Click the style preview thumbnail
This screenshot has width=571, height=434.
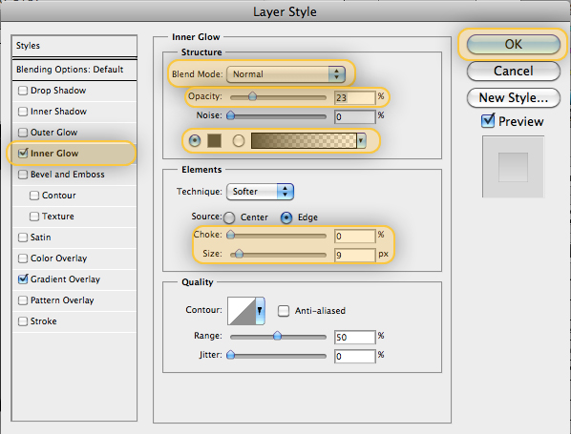(513, 167)
